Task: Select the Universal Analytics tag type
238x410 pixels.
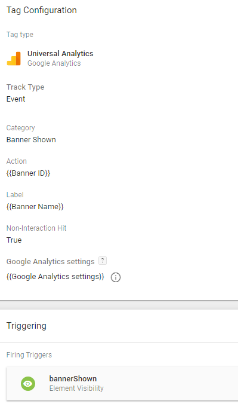Action: (60, 54)
